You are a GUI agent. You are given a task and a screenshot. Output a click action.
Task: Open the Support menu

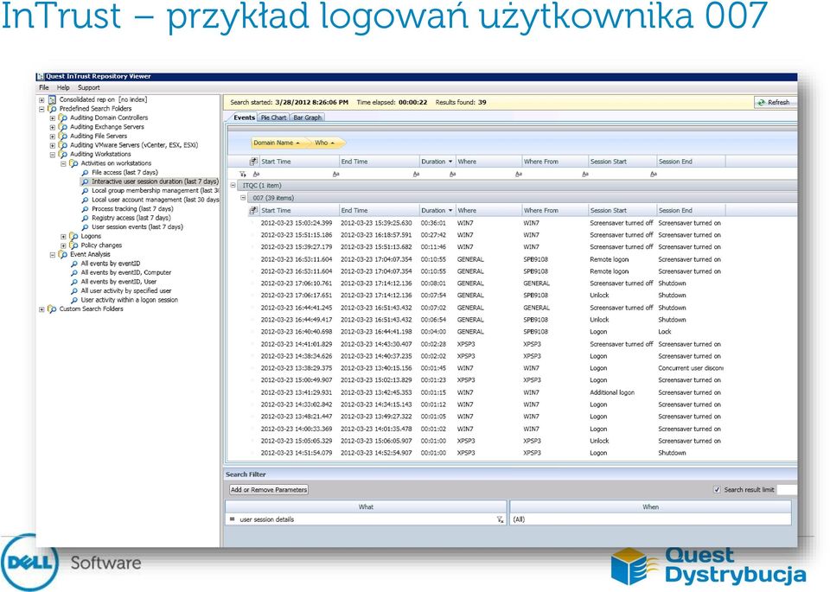tap(88, 88)
